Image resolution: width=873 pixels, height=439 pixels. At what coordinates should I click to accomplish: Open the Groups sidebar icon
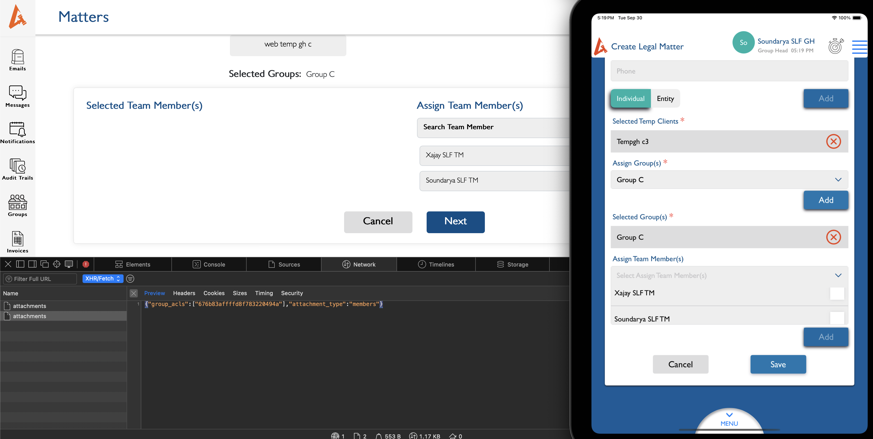click(x=17, y=205)
